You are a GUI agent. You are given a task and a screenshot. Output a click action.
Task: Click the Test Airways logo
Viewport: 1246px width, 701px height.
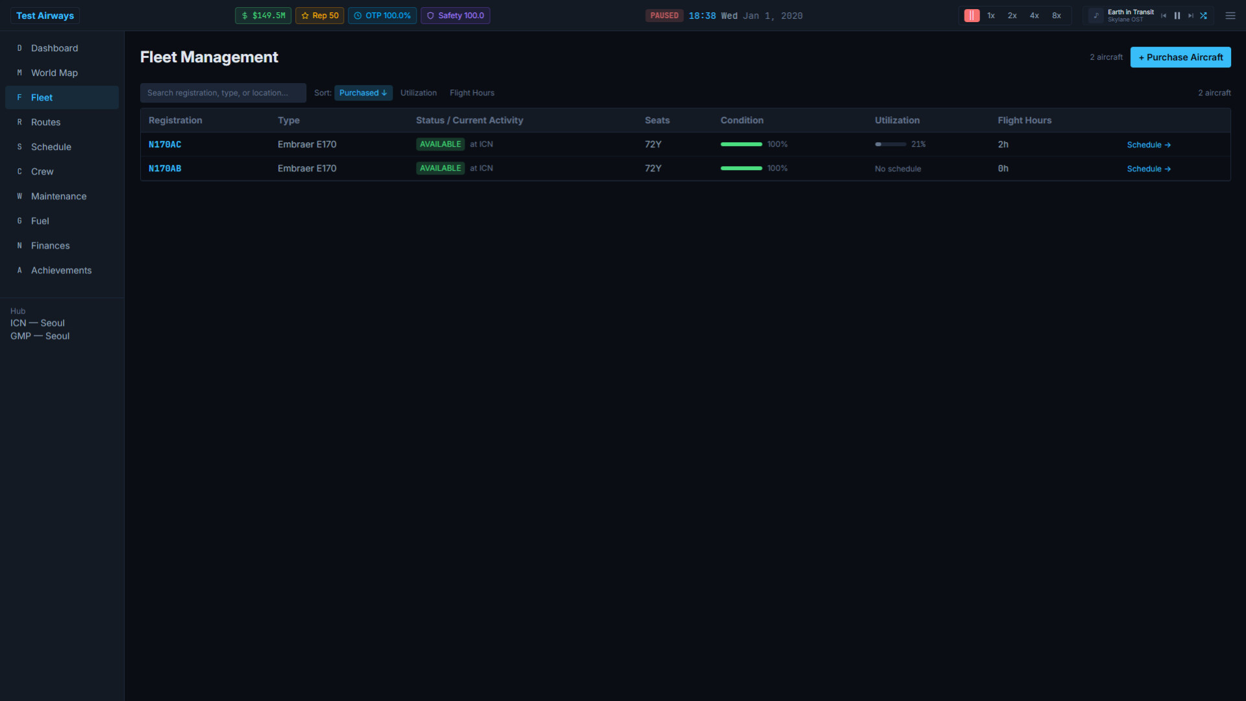coord(45,16)
